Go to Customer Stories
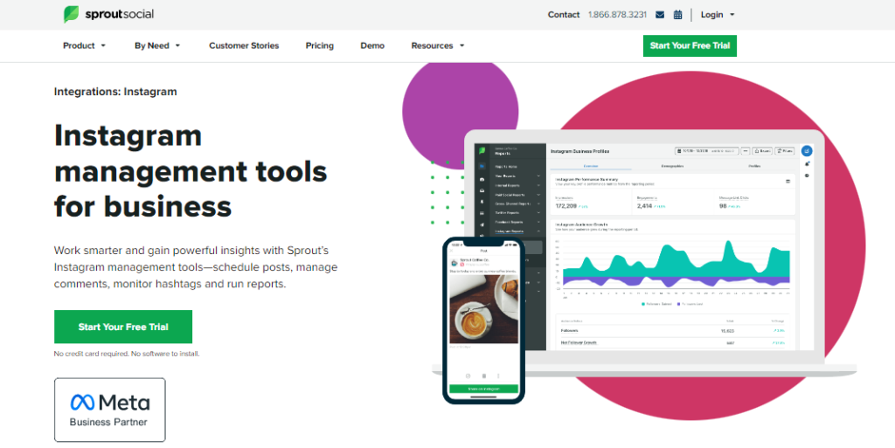Viewport: 895px width, 448px height. [x=244, y=45]
